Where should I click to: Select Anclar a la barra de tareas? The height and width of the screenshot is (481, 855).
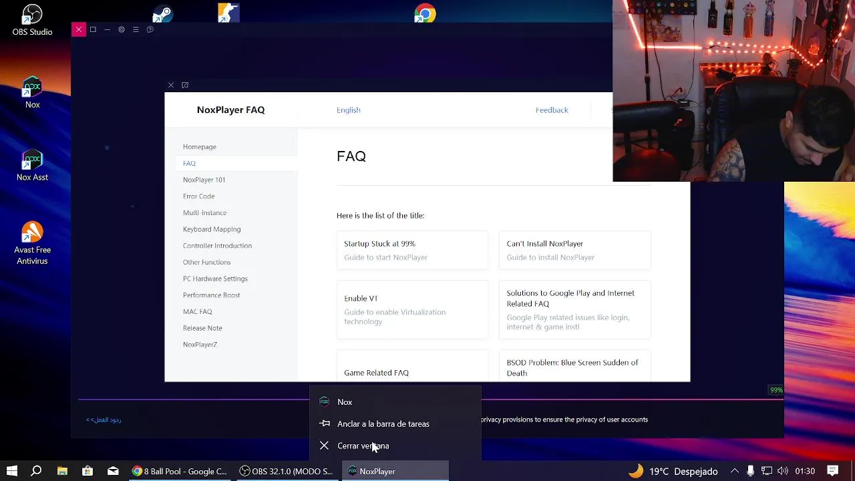point(395,424)
